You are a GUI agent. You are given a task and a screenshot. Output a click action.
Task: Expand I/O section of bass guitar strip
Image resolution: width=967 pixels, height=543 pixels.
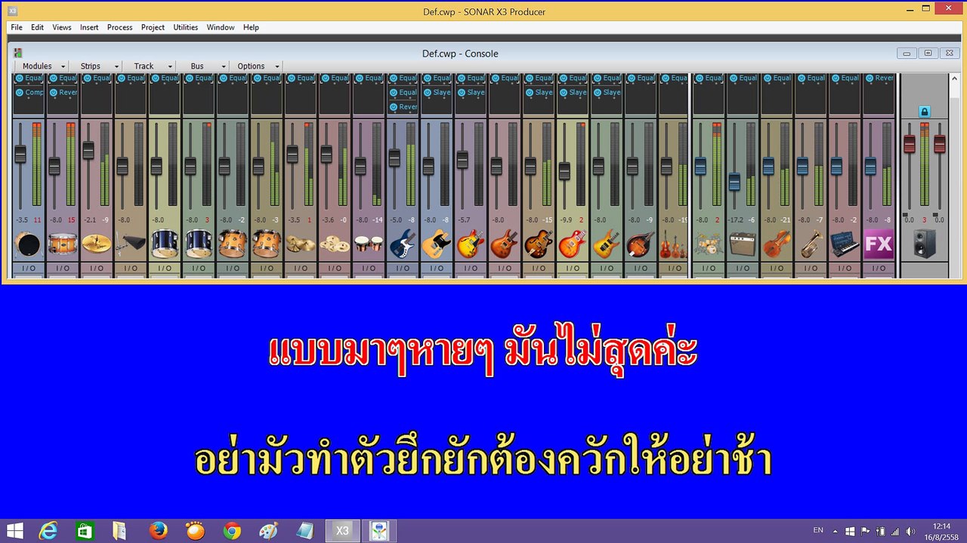[402, 268]
